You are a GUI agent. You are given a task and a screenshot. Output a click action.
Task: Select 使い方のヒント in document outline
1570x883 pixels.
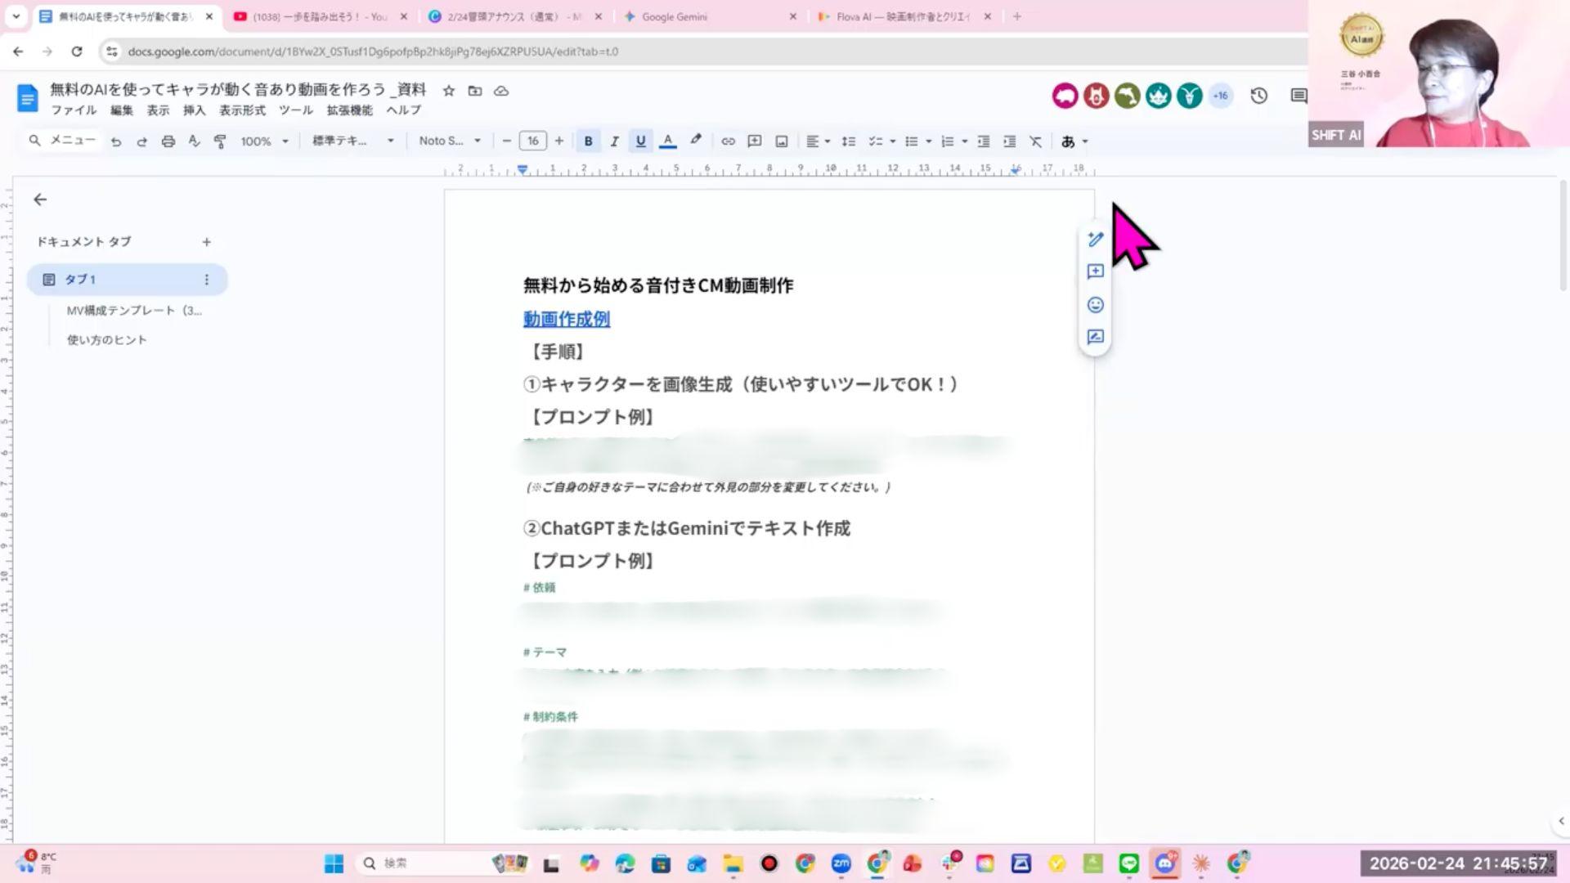click(x=107, y=340)
